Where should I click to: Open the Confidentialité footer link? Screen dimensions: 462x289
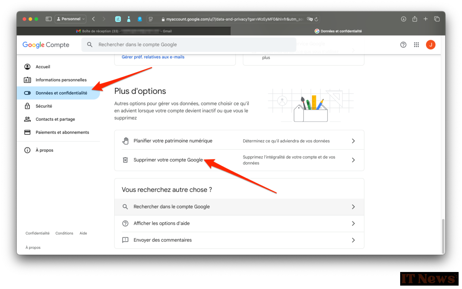37,233
